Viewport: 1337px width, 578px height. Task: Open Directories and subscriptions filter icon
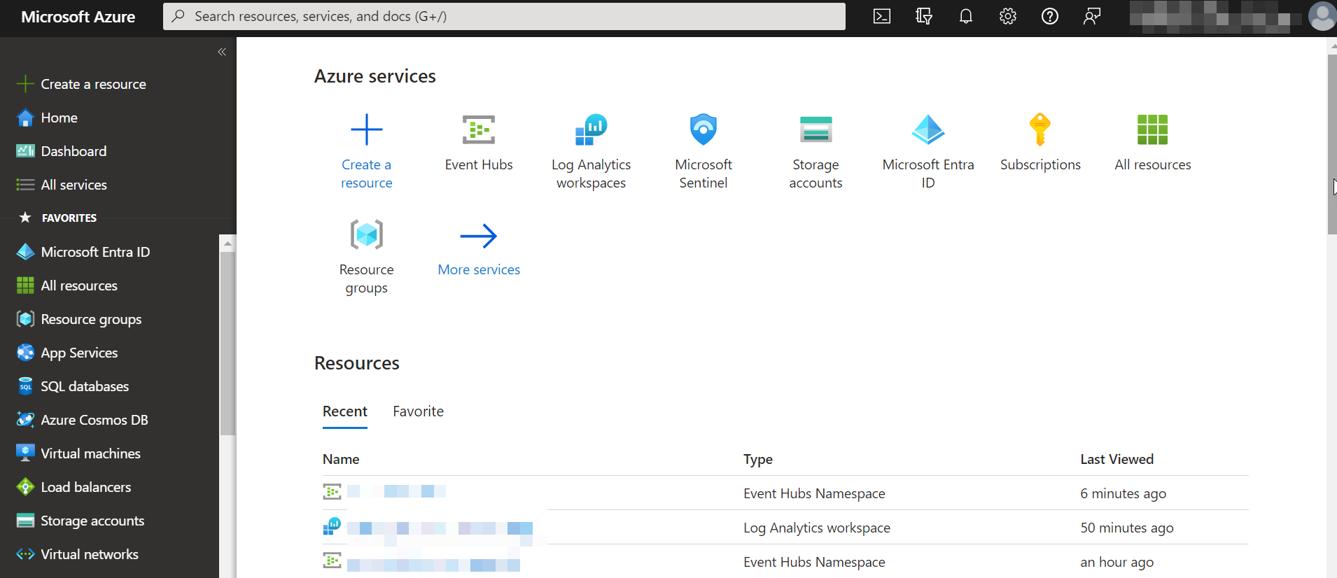(x=924, y=16)
